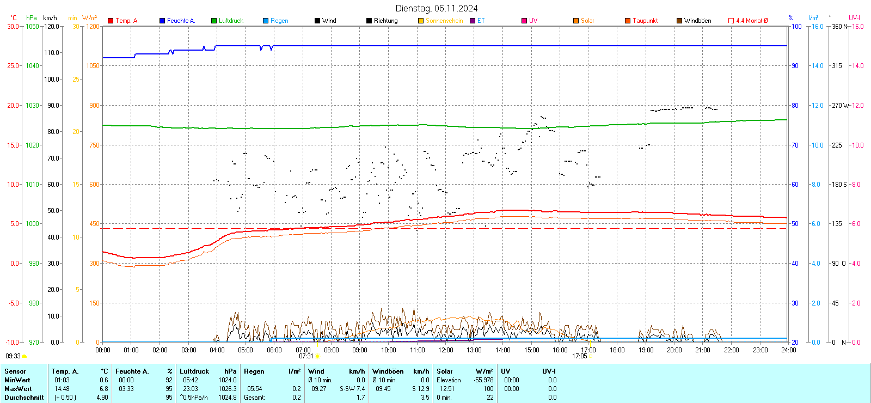871x403 pixels.
Task: Click the orange Solar legend square
Action: coord(576,21)
